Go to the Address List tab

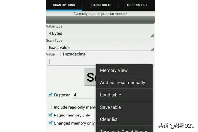[x=137, y=5]
